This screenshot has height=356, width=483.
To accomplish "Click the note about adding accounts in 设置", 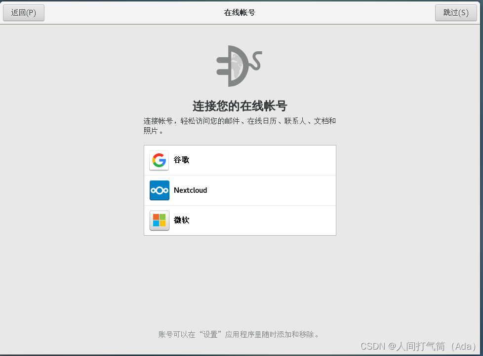I will pos(239,334).
